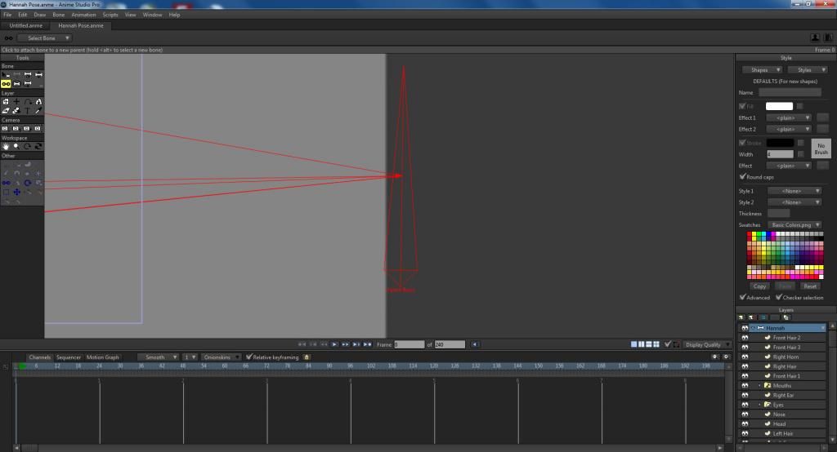Viewport: 837px width, 452px height.
Task: Click the Reset button in Style panel
Action: click(810, 286)
